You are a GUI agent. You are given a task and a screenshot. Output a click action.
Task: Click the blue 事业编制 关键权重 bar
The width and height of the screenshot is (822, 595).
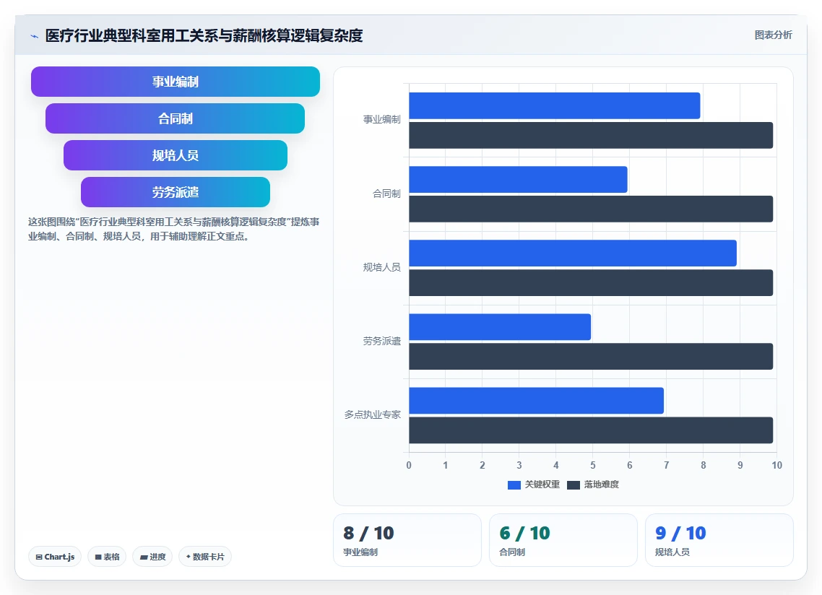[555, 106]
